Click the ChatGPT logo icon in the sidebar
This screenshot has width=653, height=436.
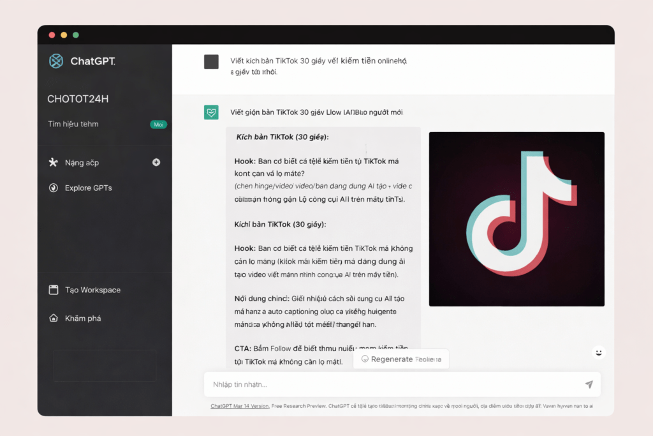pyautogui.click(x=56, y=61)
